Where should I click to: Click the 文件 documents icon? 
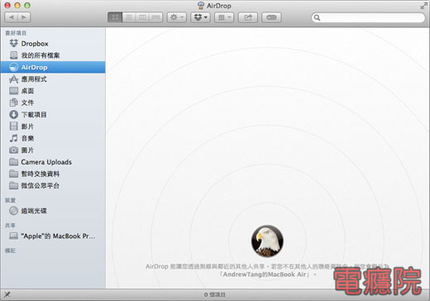tap(13, 103)
